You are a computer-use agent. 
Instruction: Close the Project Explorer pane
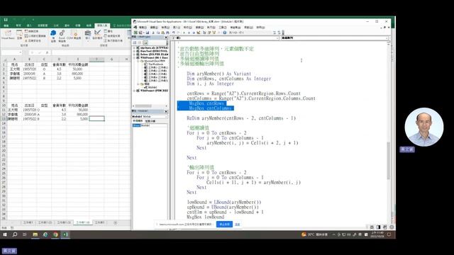[x=166, y=38]
